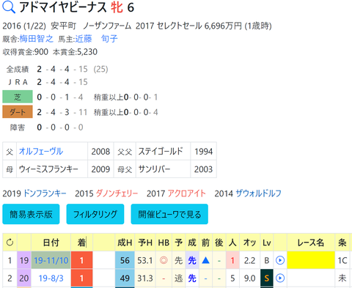Click the B level cell in row 1
Screen dimensions: 352x288
point(267,260)
